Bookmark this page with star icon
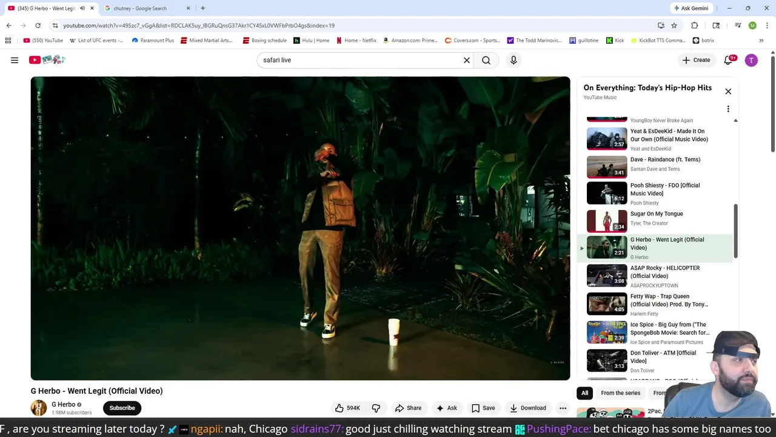The height and width of the screenshot is (437, 776). coord(674,25)
